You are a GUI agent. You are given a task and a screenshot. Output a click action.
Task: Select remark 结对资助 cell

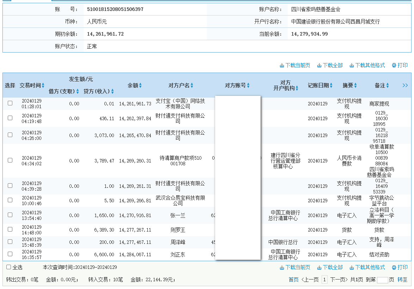[x=379, y=255]
